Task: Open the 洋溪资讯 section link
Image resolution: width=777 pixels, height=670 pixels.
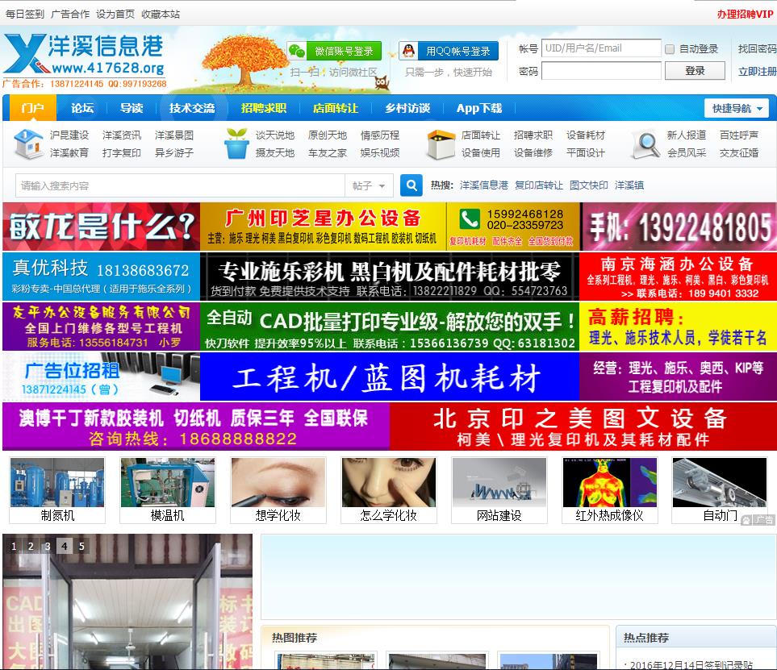Action: coord(122,135)
